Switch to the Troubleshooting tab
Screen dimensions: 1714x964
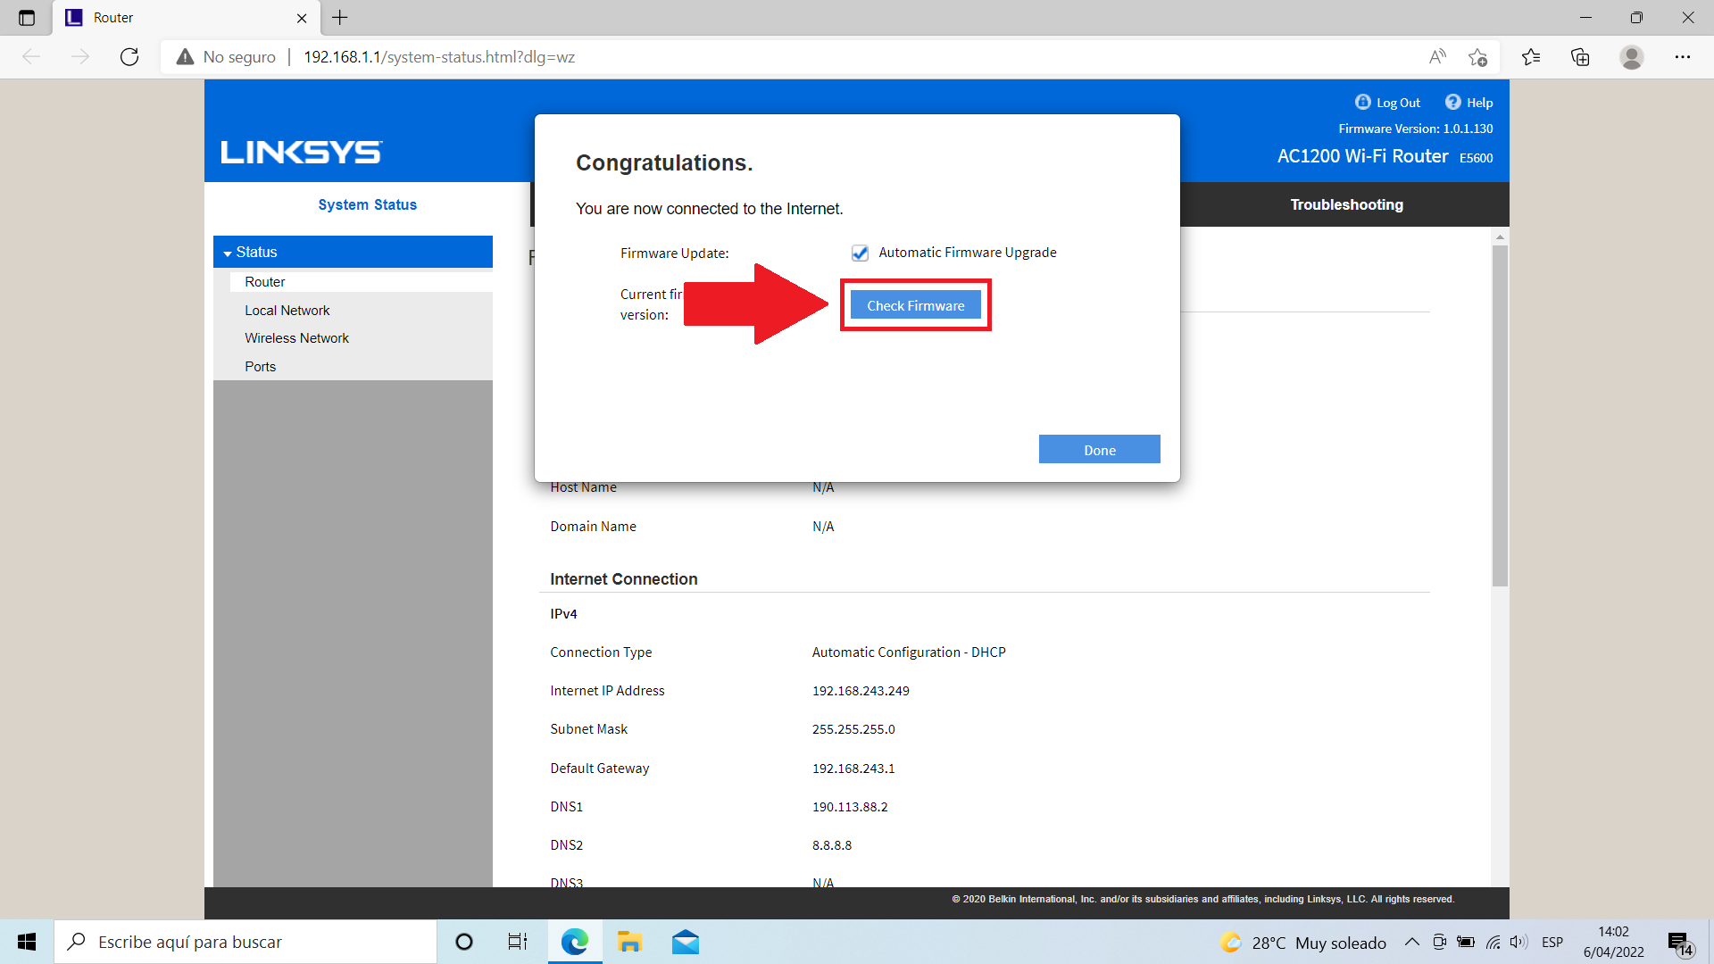pyautogui.click(x=1346, y=204)
